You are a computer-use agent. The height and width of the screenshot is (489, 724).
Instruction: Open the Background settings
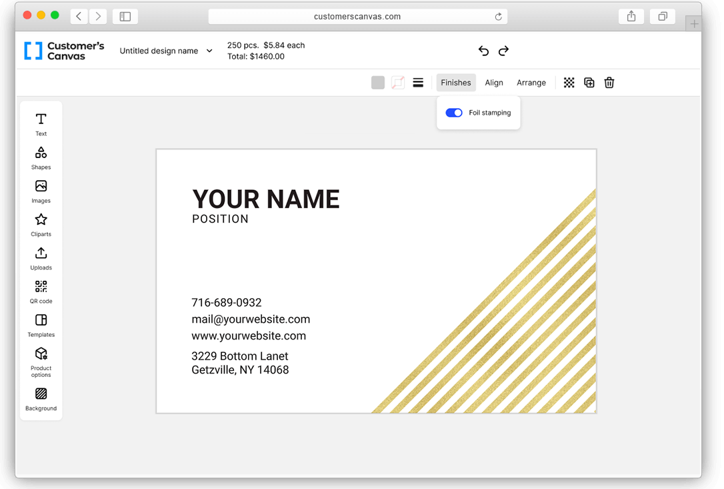(x=41, y=399)
